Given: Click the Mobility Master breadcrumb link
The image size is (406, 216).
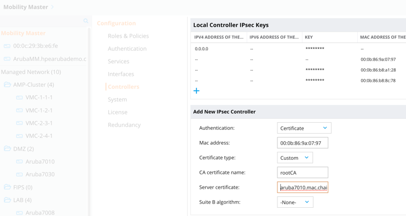Looking at the screenshot, I should 26,7.
